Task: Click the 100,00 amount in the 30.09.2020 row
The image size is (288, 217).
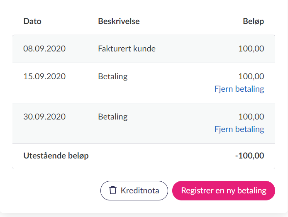Action: click(251, 117)
